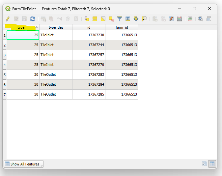Switch to table view
Screen dimensions: 222x176
pos(212,164)
